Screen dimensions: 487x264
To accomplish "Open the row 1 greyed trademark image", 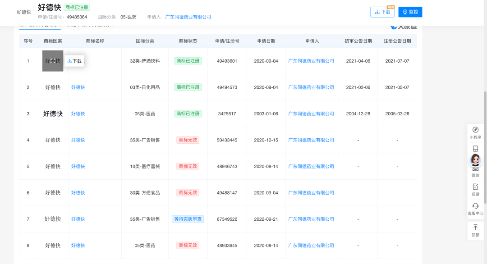I will 53,61.
